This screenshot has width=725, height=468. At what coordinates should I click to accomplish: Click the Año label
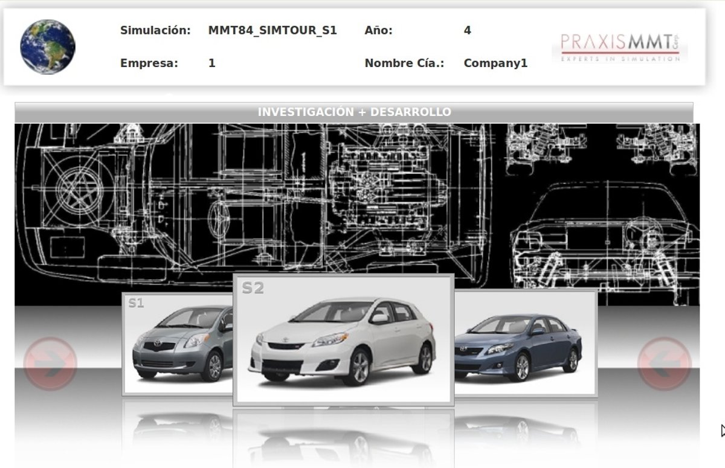tap(378, 30)
